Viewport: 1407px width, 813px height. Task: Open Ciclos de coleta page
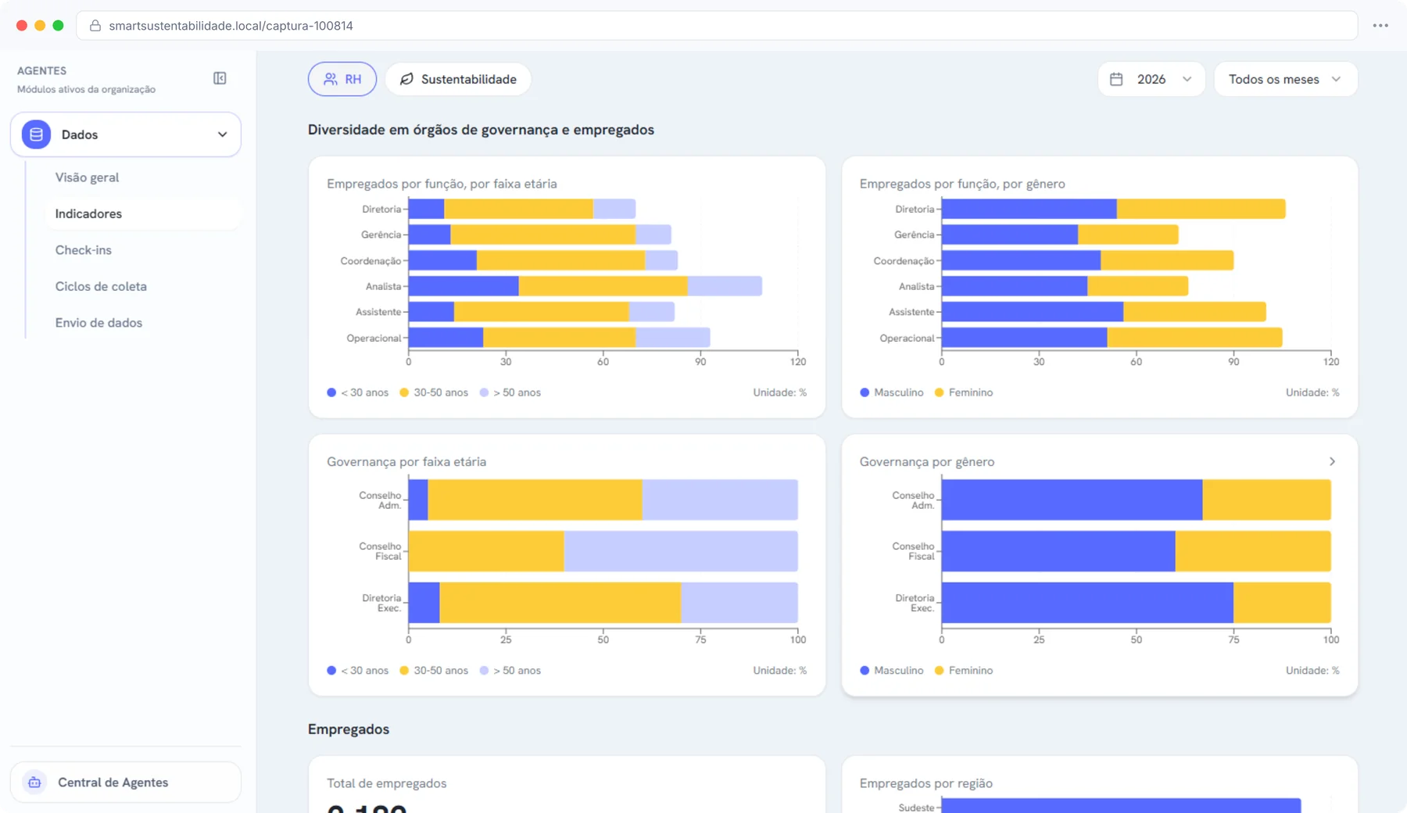[101, 286]
